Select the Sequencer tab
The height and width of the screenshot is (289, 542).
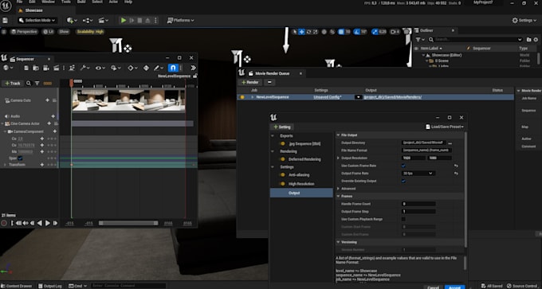[25, 59]
